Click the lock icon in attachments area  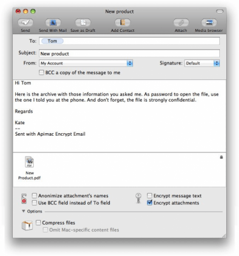point(221,157)
